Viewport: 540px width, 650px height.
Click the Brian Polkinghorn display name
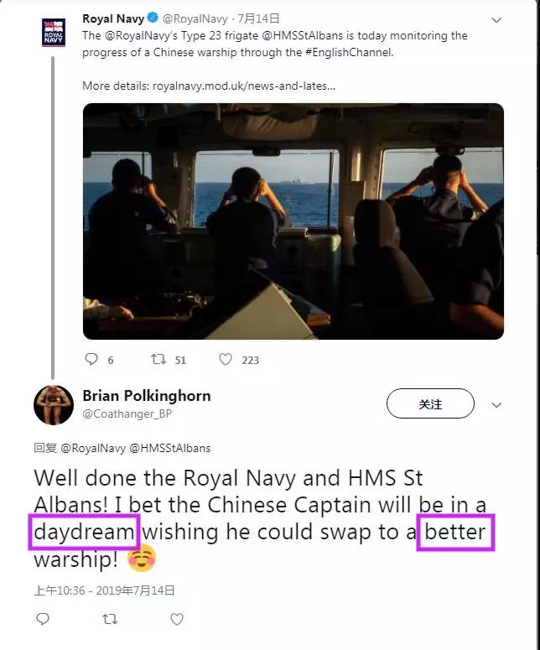[147, 396]
